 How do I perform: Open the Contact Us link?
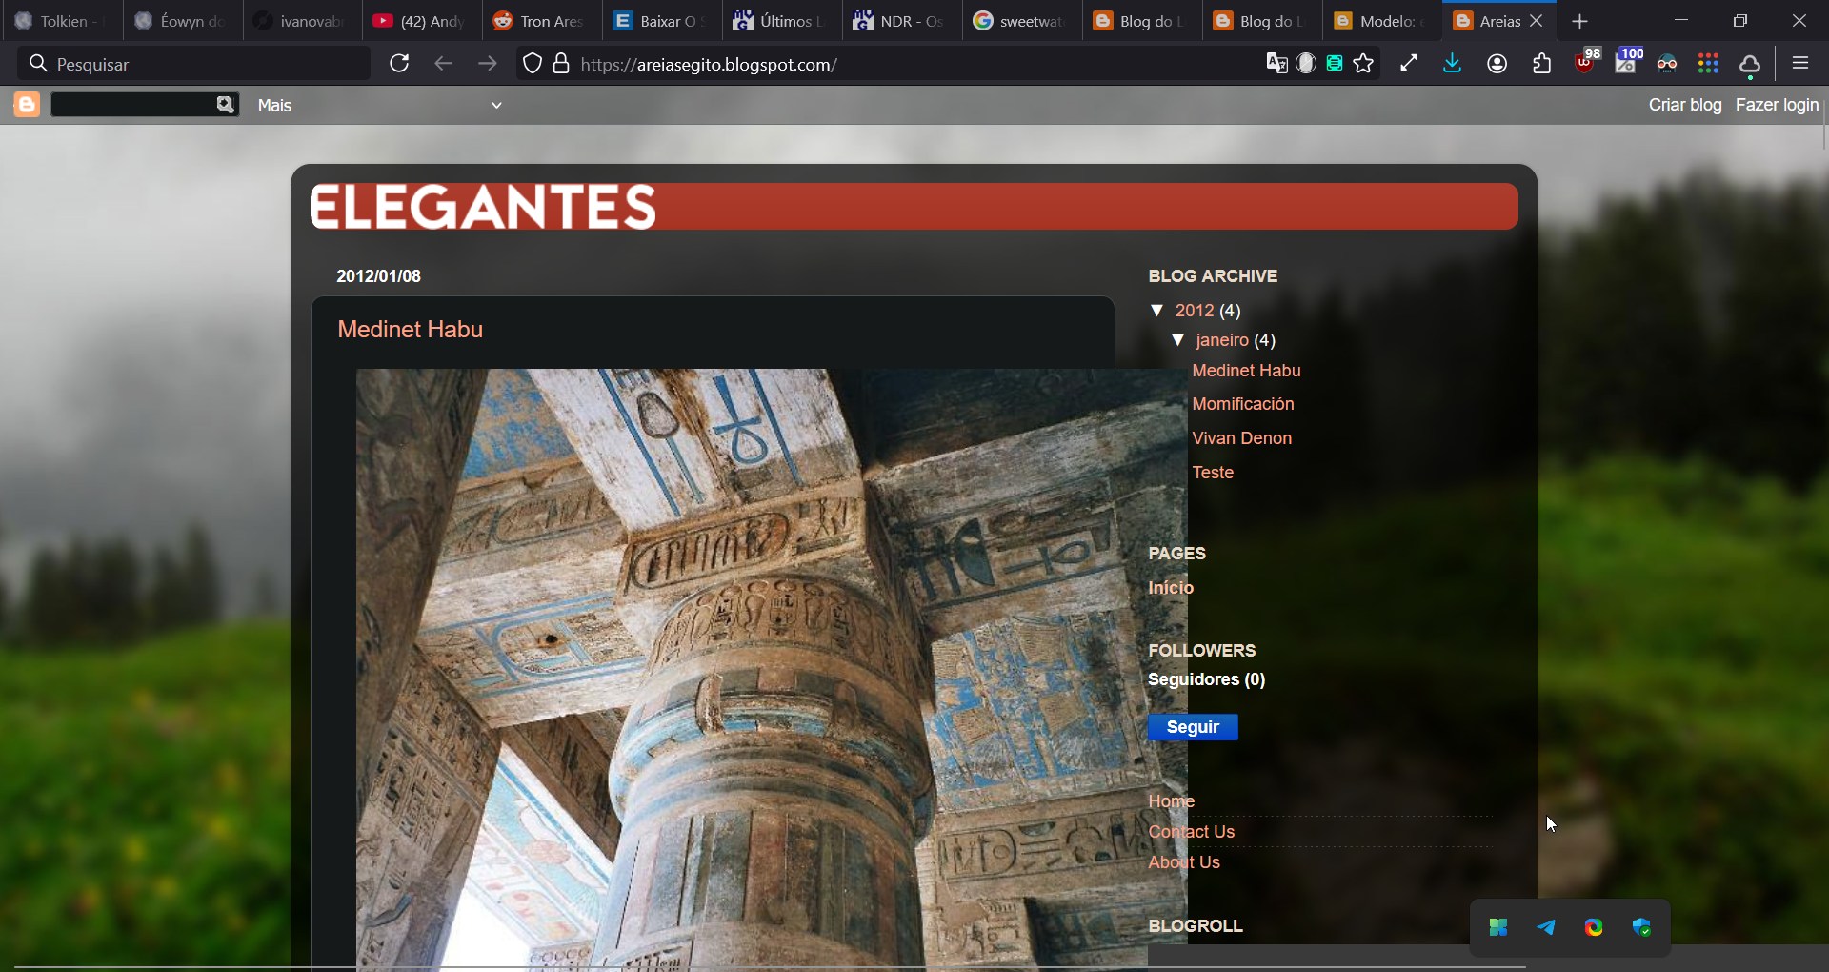click(1191, 832)
